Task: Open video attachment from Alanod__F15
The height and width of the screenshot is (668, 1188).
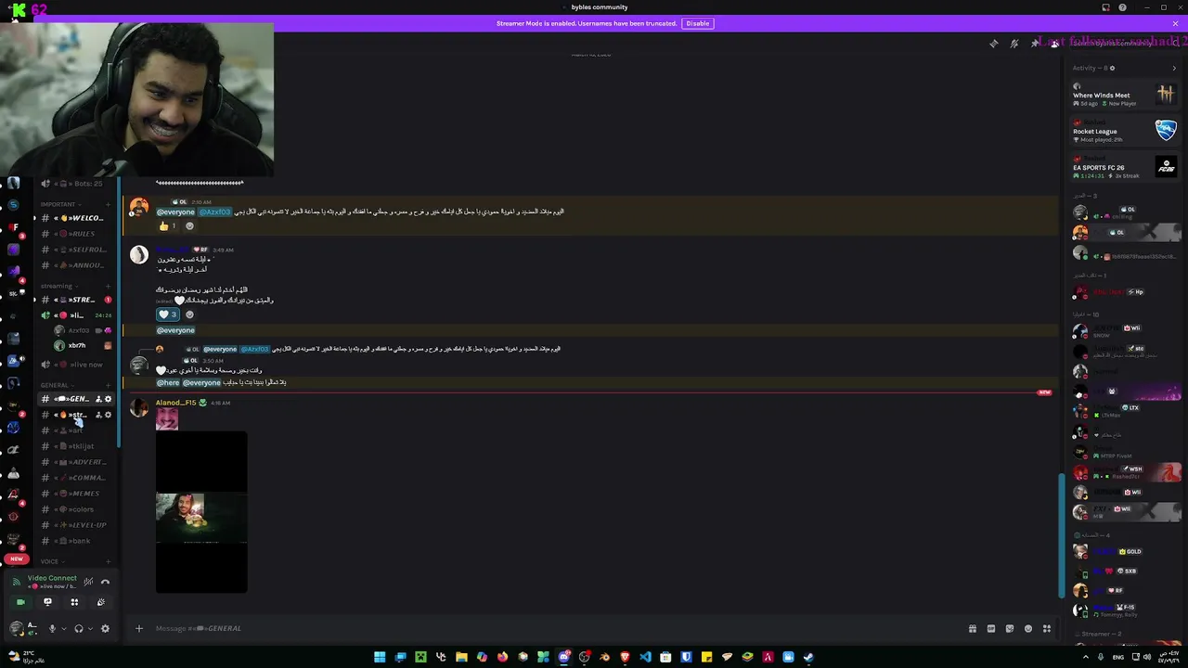Action: click(201, 512)
